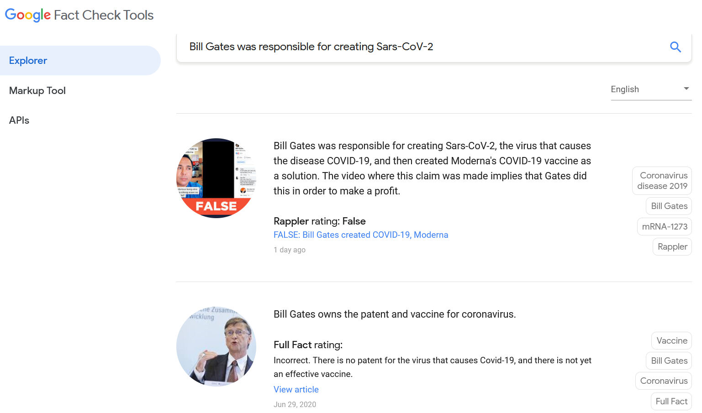Click the Coronavirus disease 2019 tag
Image resolution: width=702 pixels, height=413 pixels.
662,181
